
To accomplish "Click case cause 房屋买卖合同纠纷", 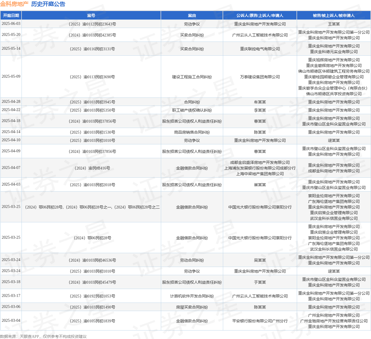I will [192, 307].
